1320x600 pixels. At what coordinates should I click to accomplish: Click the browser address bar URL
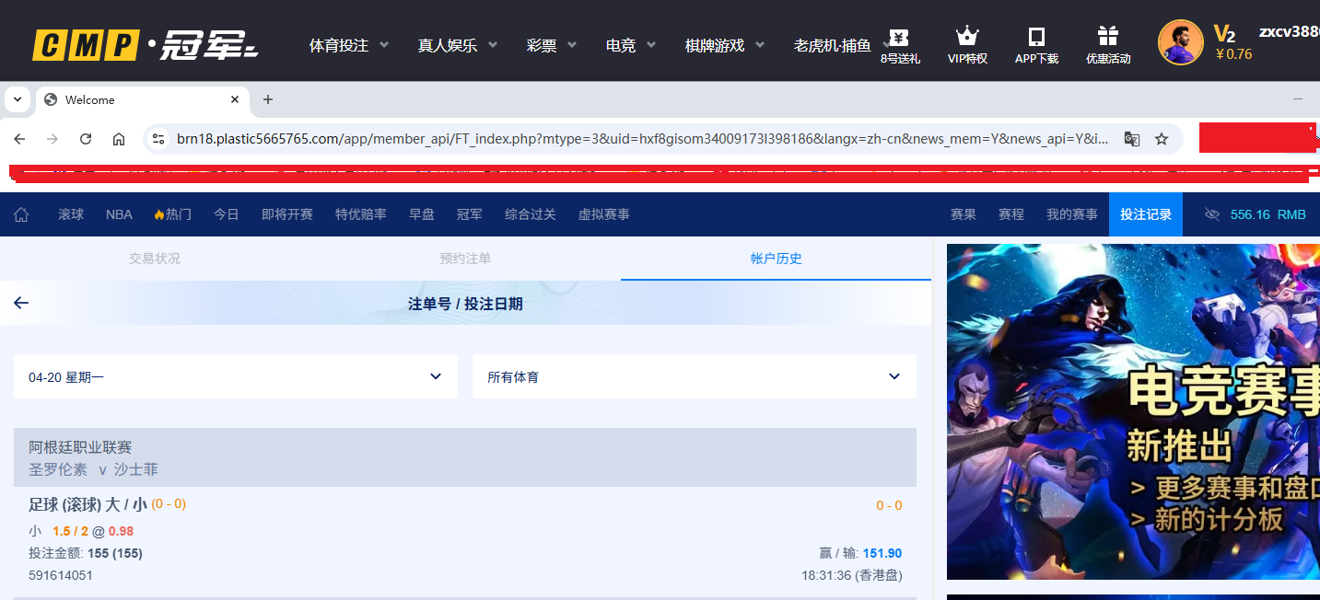[643, 139]
